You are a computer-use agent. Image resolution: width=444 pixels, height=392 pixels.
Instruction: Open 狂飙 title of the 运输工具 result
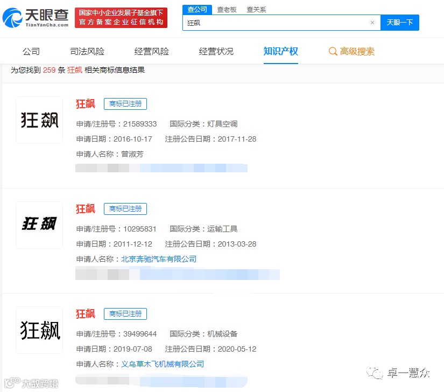(x=86, y=209)
